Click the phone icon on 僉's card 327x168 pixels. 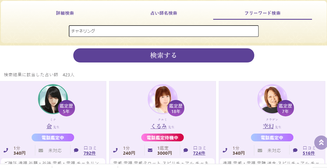pos(6,151)
